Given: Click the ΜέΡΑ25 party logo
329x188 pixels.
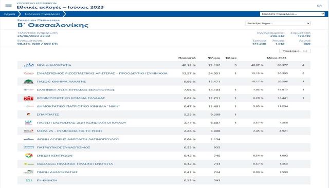Looking at the screenshot, I should coord(29,131).
